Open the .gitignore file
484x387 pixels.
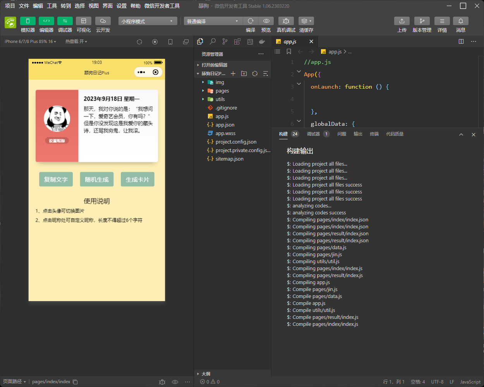(233, 108)
